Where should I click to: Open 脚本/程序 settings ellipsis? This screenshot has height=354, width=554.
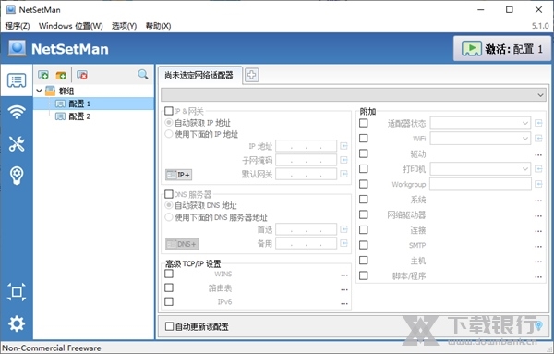point(538,276)
